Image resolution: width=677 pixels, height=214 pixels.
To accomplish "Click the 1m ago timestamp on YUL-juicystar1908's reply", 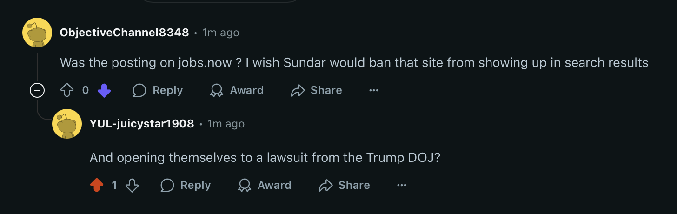I will point(226,124).
